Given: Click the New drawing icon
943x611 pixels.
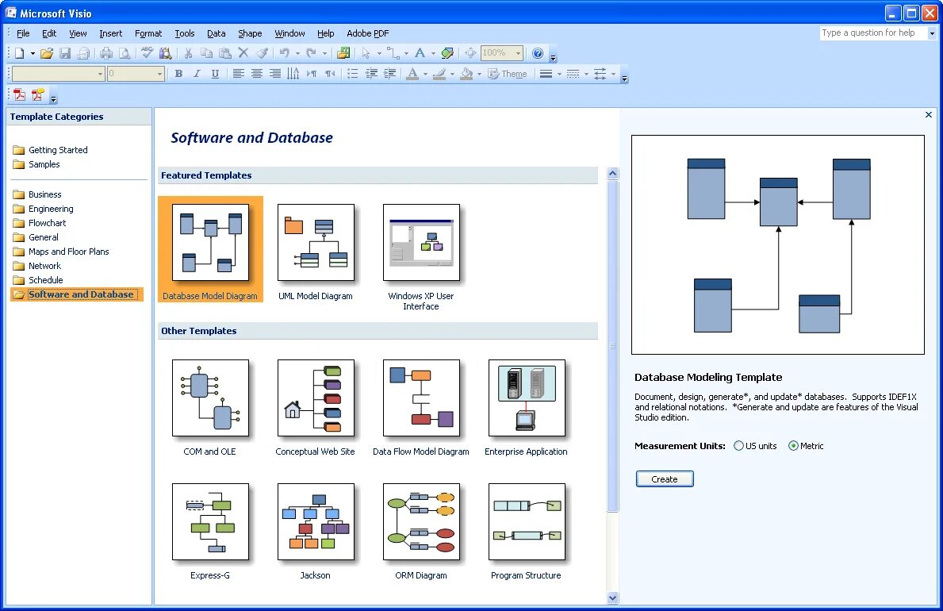Looking at the screenshot, I should pyautogui.click(x=19, y=53).
